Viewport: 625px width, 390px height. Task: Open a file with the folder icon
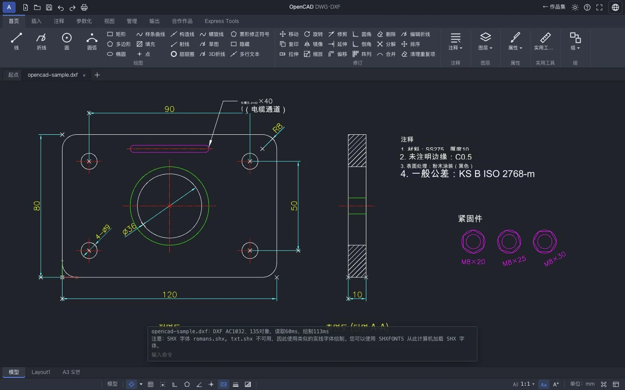click(37, 7)
